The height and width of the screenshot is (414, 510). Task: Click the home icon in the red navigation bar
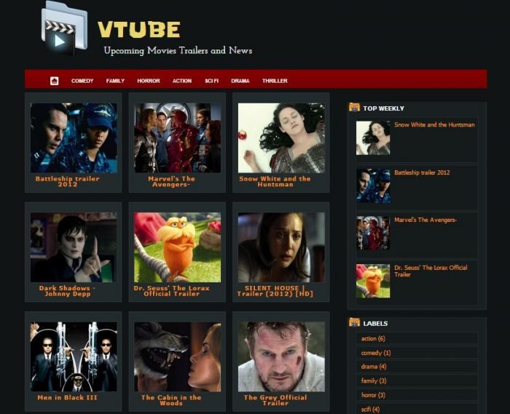point(55,81)
